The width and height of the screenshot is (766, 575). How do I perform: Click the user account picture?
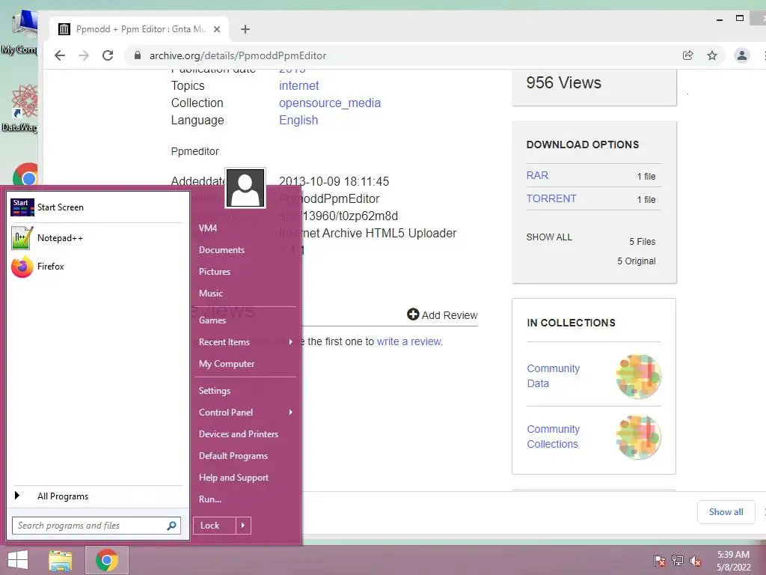point(245,188)
